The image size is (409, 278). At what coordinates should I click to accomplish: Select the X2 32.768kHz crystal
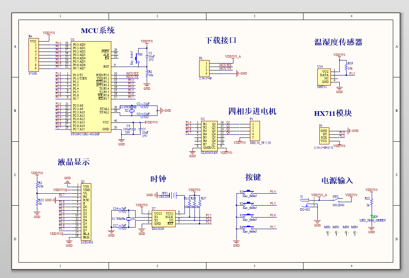coord(129,219)
